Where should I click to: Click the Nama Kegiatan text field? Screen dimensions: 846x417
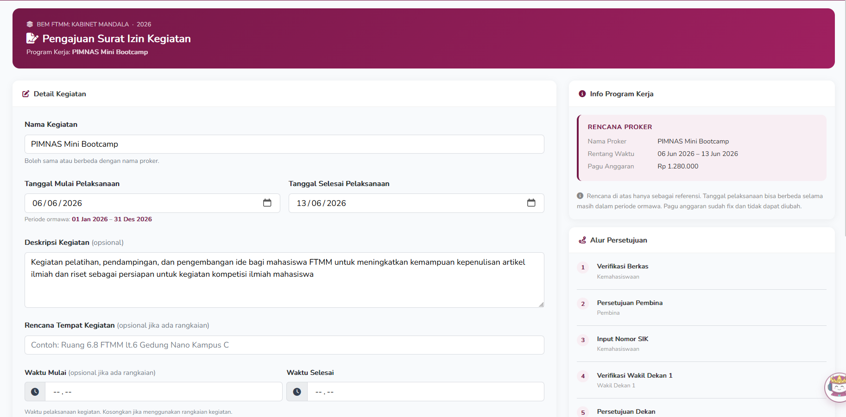tap(284, 144)
